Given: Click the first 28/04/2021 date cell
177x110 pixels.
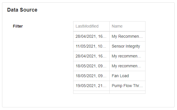Looking at the screenshot, I should pyautogui.click(x=91, y=36).
